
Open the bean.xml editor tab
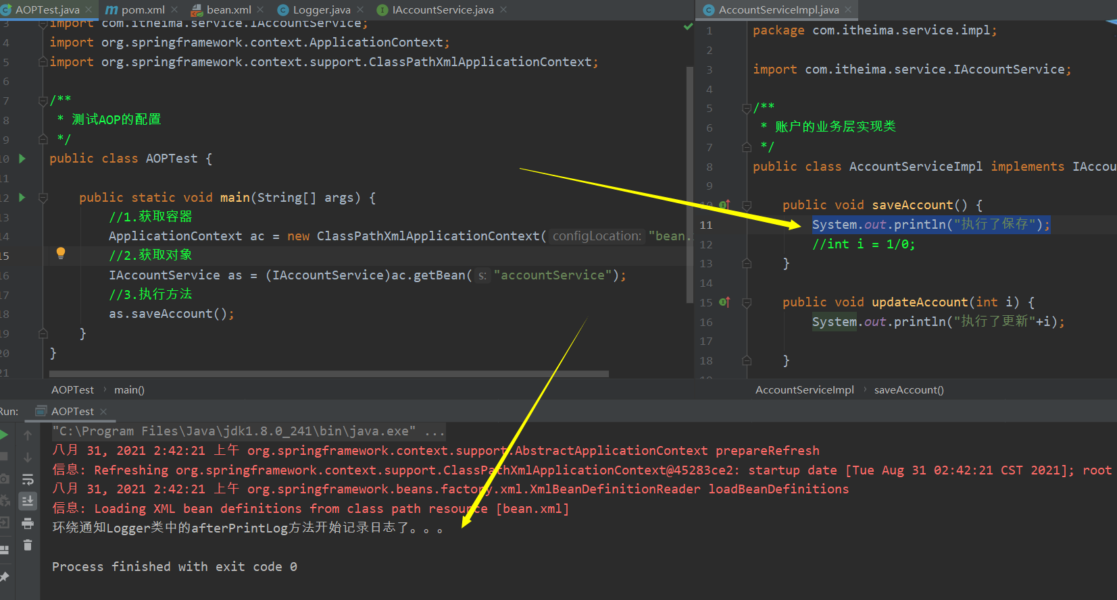tap(228, 9)
